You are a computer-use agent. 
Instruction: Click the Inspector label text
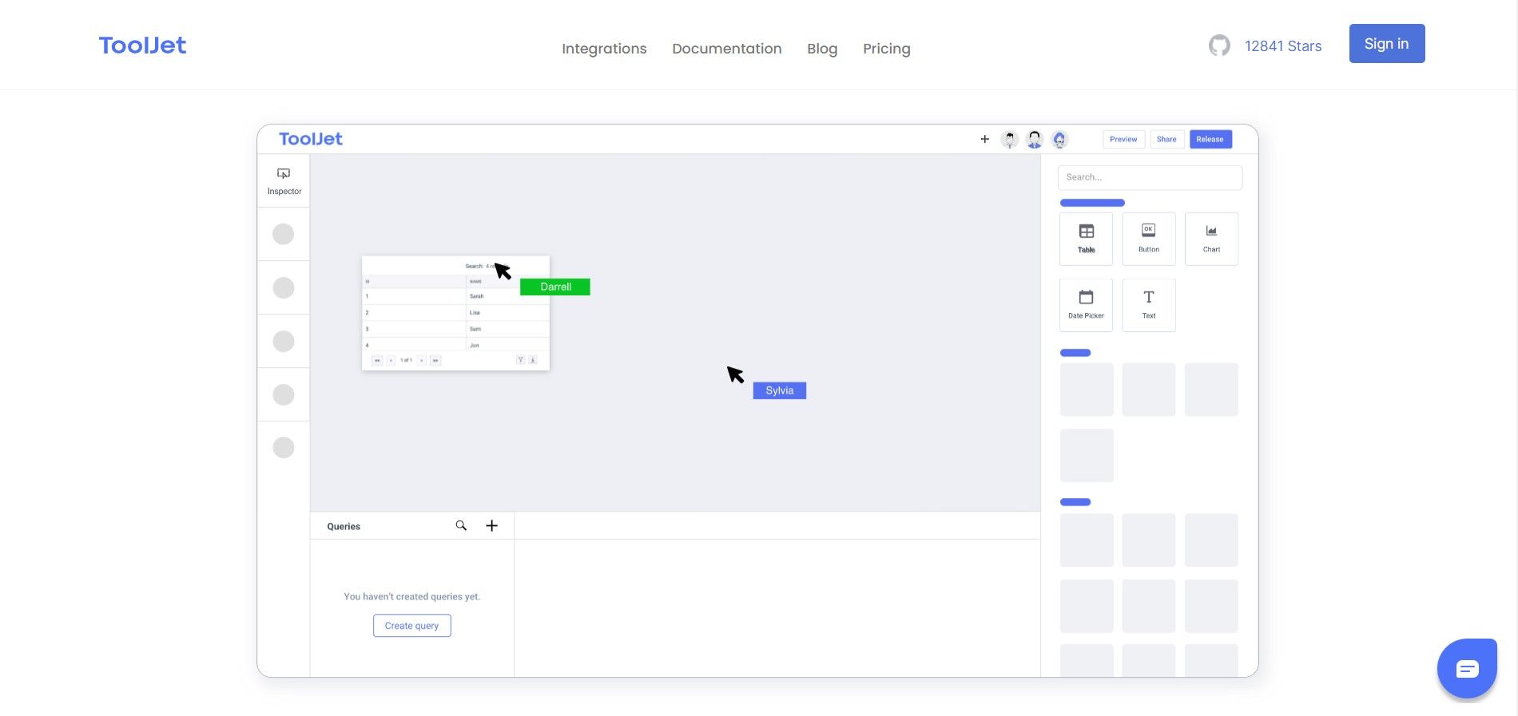point(284,192)
